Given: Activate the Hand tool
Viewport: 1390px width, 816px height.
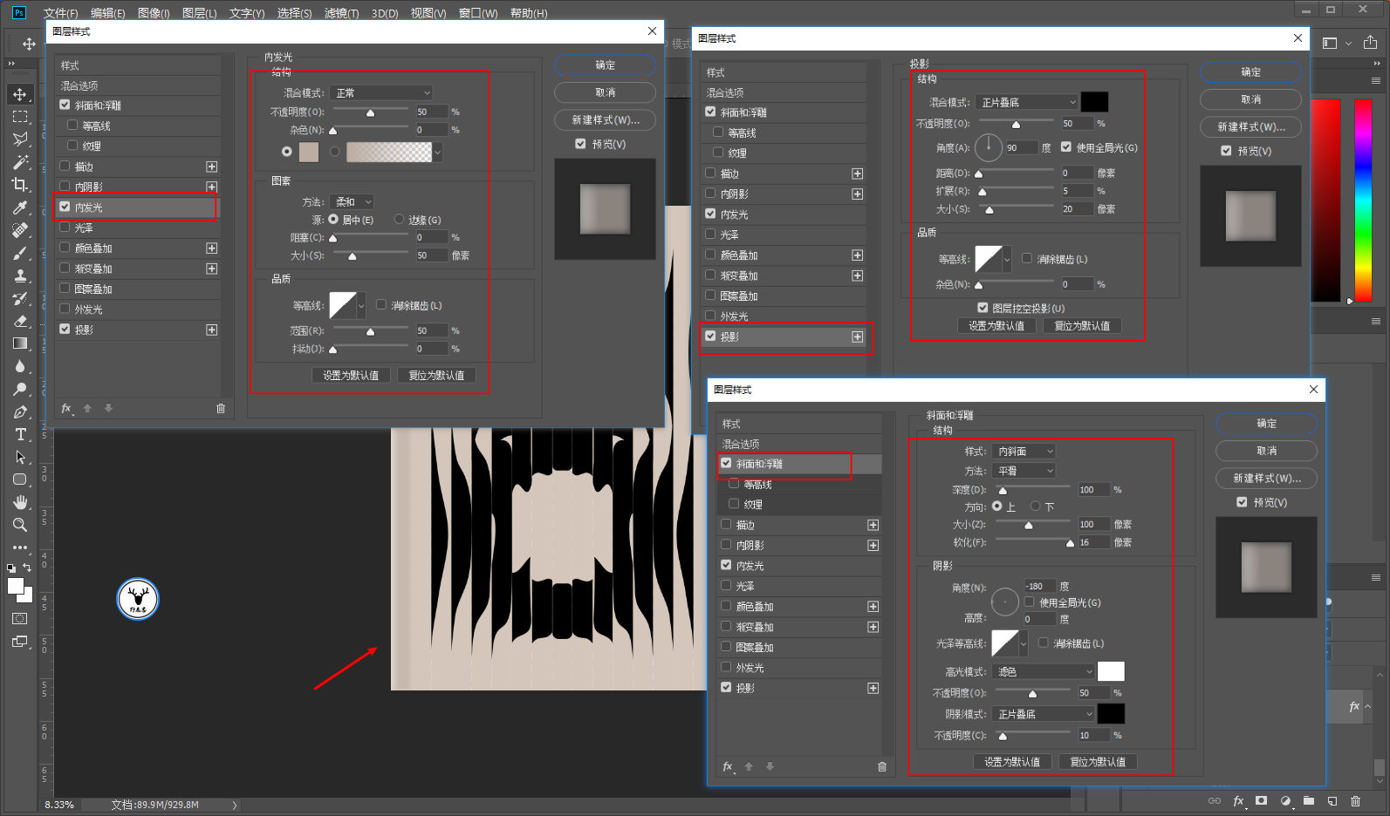Looking at the screenshot, I should [x=20, y=502].
